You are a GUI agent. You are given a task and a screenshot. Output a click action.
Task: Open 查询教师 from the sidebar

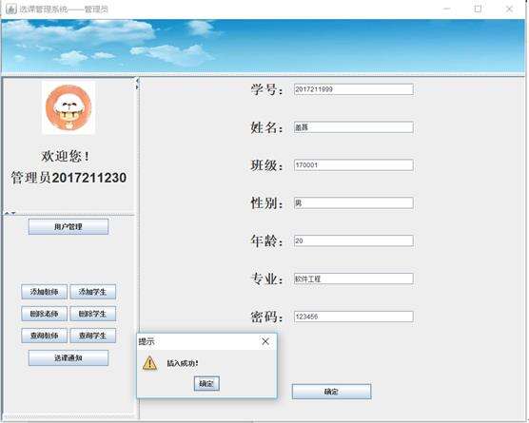[x=44, y=336]
